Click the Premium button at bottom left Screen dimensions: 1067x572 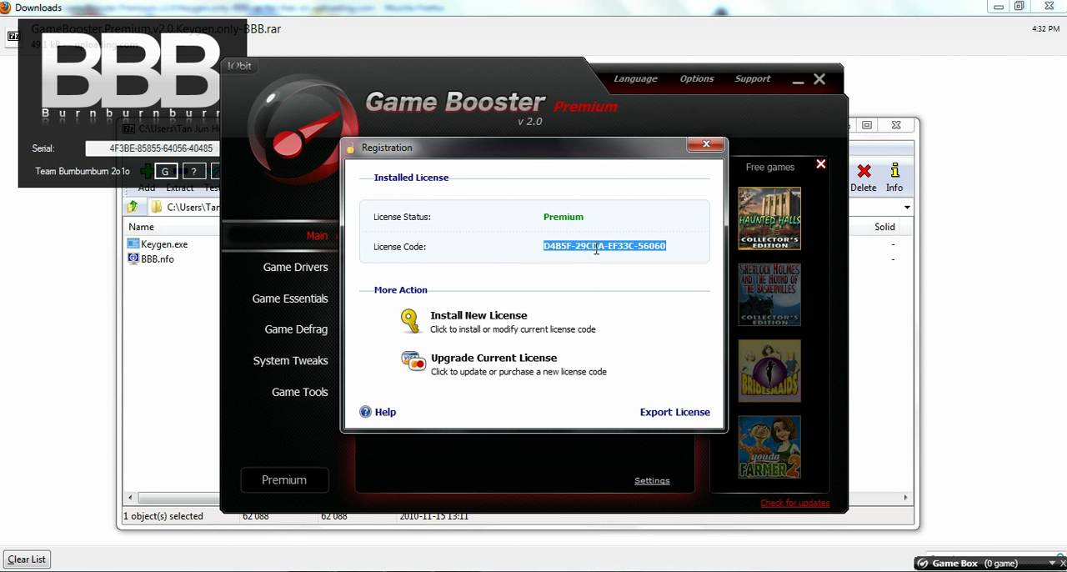pyautogui.click(x=284, y=480)
